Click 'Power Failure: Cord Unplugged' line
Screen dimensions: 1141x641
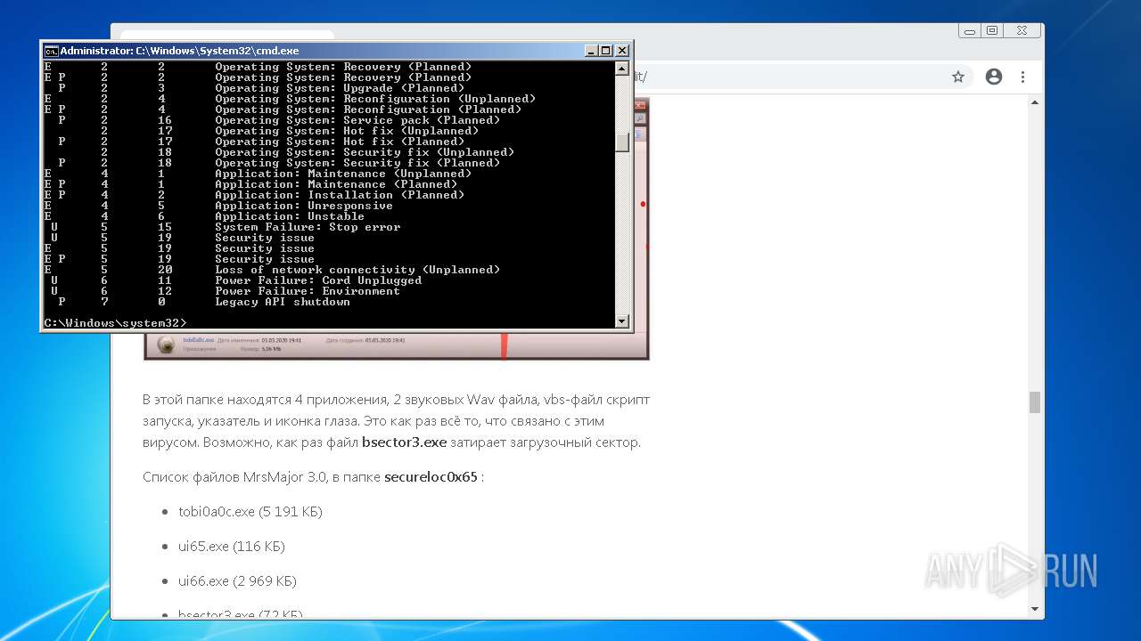click(318, 280)
